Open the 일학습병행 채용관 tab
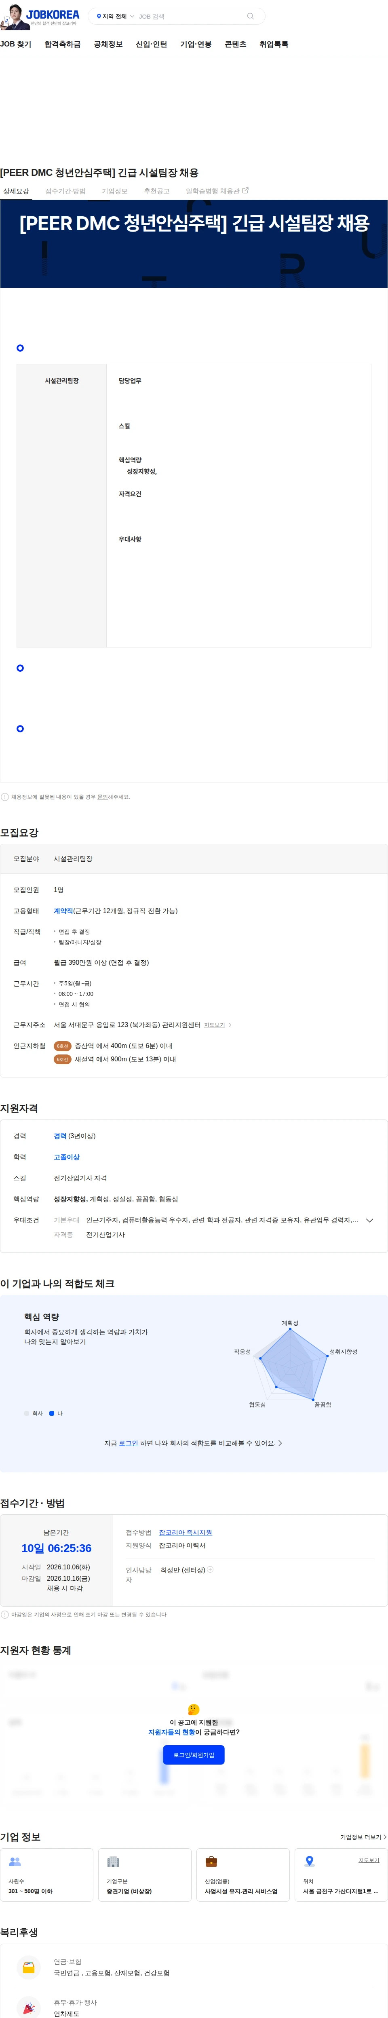The height and width of the screenshot is (2018, 388). tap(217, 191)
